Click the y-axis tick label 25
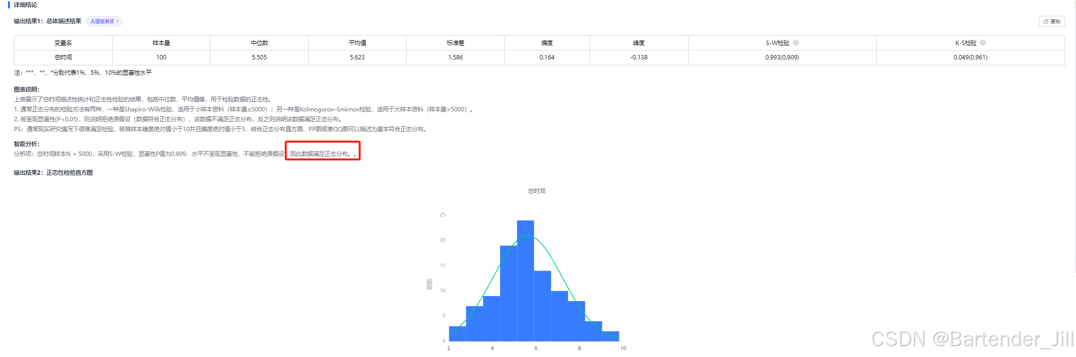The width and height of the screenshot is (1076, 357). point(443,215)
